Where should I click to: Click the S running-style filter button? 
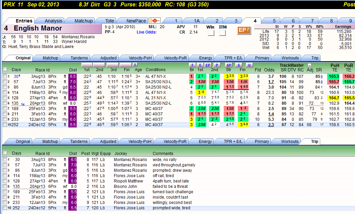coord(239,65)
